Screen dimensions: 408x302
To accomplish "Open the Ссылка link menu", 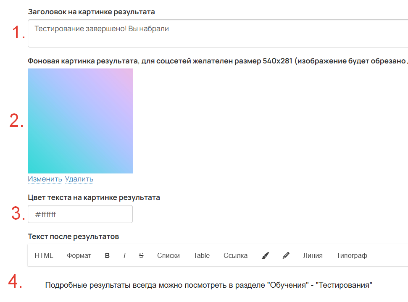I will point(235,255).
